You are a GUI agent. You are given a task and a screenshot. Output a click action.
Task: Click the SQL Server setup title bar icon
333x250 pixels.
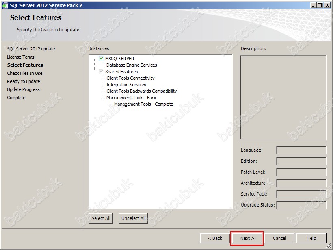pyautogui.click(x=5, y=5)
